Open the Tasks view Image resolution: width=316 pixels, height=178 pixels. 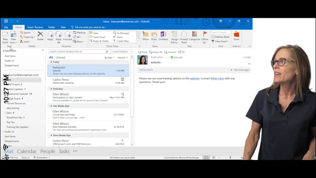coord(64,151)
